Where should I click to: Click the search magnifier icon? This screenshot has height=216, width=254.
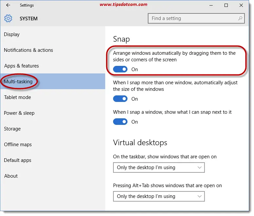coord(240,18)
